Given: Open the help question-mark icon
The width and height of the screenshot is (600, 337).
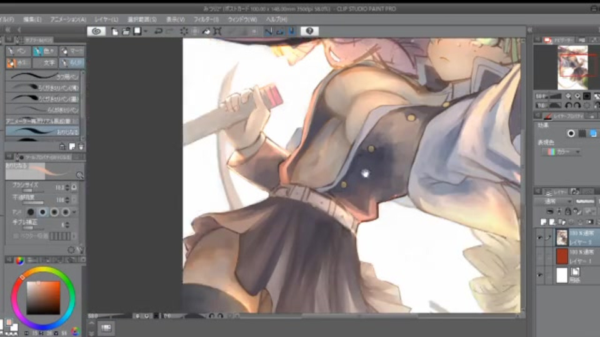Looking at the screenshot, I should click(309, 31).
